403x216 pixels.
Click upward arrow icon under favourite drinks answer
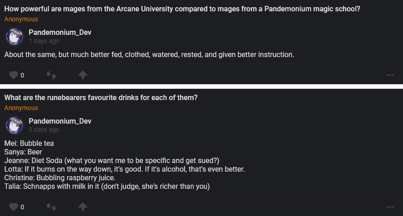pos(83,207)
